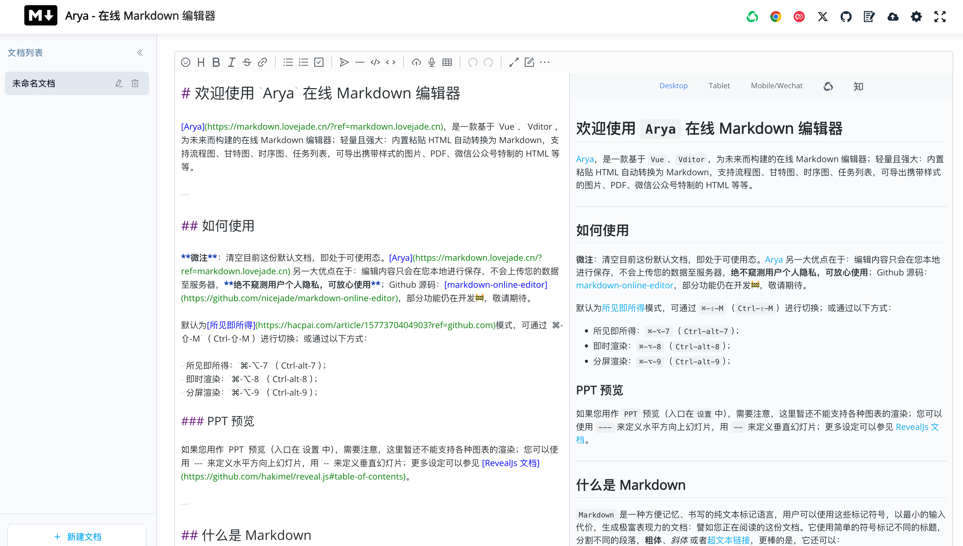Apply strikethrough formatting
This screenshot has width=963, height=546.
tap(247, 62)
